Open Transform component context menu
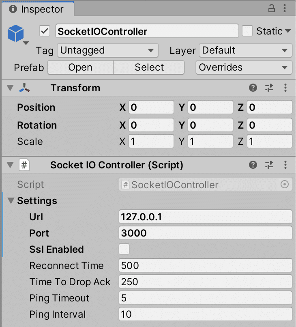The height and width of the screenshot is (327, 296). point(286,88)
